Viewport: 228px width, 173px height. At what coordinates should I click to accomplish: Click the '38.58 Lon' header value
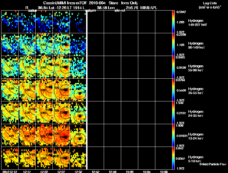click(x=106, y=8)
